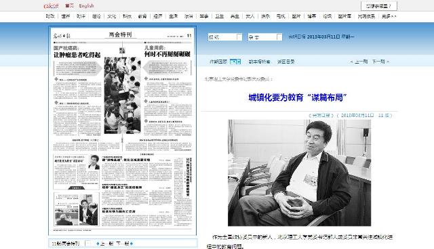This screenshot has height=249, width=434.
Task: Click the Guangming site logo at top left
Action: click(x=52, y=6)
